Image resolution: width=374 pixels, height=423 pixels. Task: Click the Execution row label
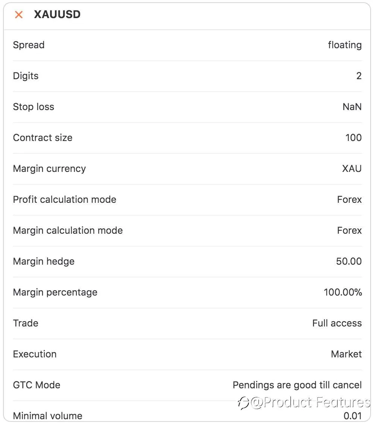tap(35, 354)
